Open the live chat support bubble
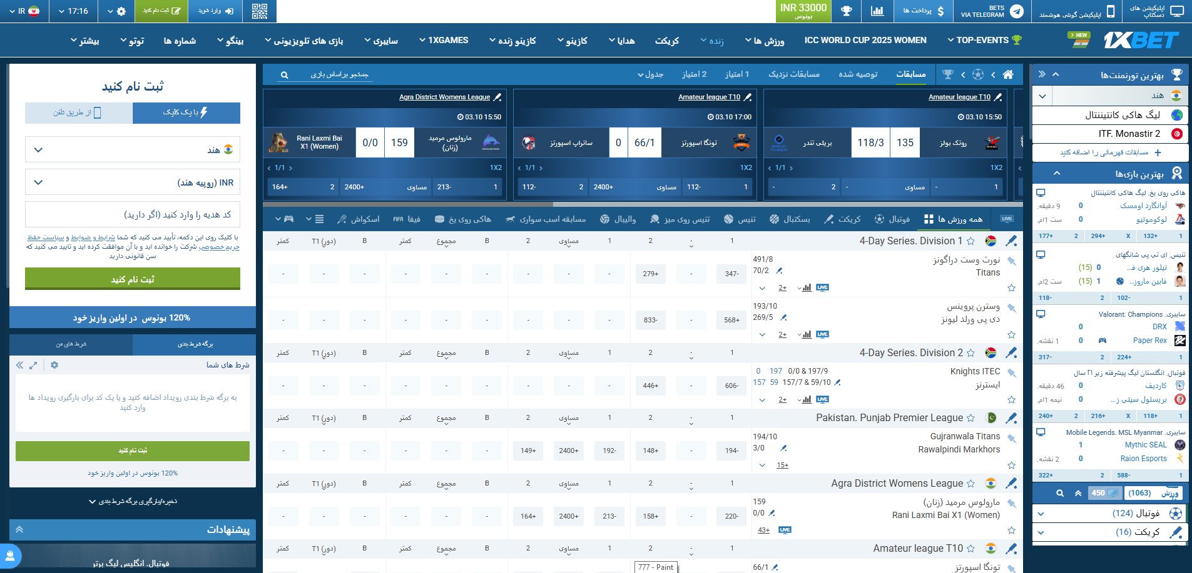The width and height of the screenshot is (1192, 573). [10, 556]
